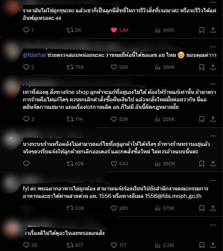Viewport: 223px width, 251px height.
Task: Repost the tweet with 626 reposts
Action: pyautogui.click(x=70, y=163)
